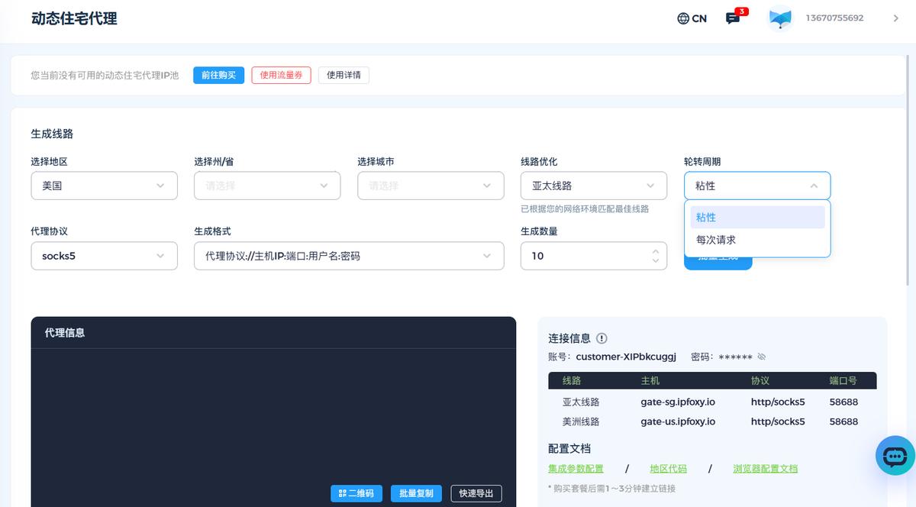
Task: Expand the account menu via the chevron arrow
Action: click(898, 18)
